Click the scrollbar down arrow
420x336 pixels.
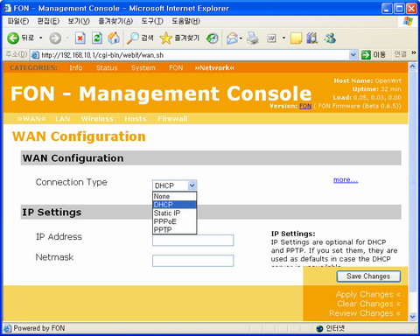tap(412, 317)
